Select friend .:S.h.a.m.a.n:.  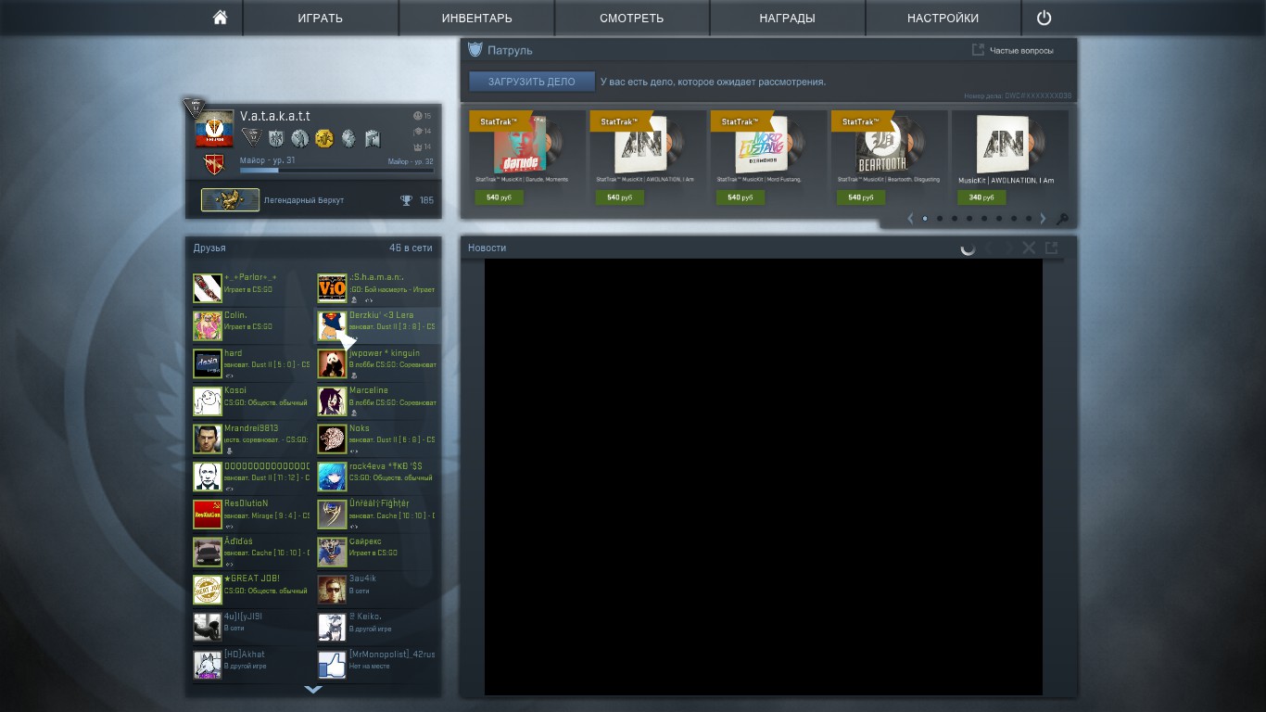coord(376,288)
